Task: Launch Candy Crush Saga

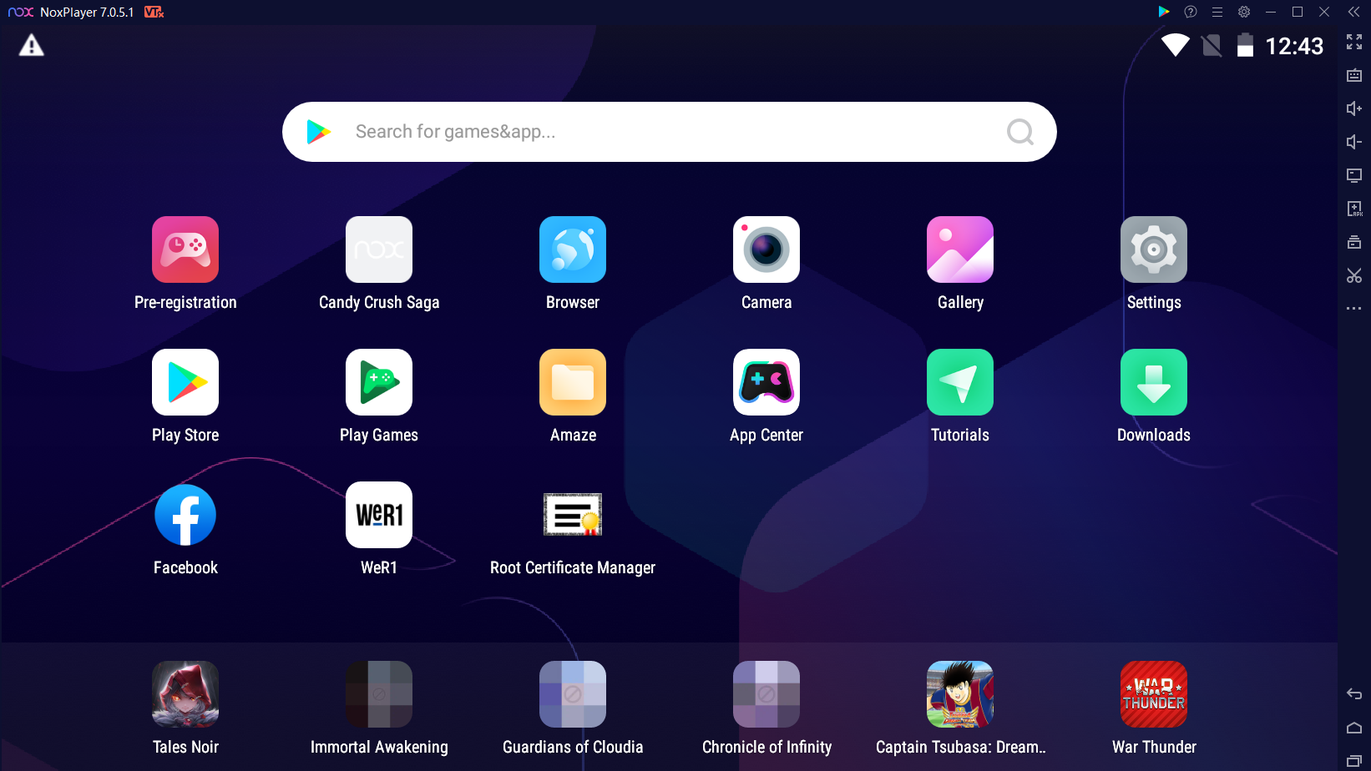Action: tap(379, 249)
